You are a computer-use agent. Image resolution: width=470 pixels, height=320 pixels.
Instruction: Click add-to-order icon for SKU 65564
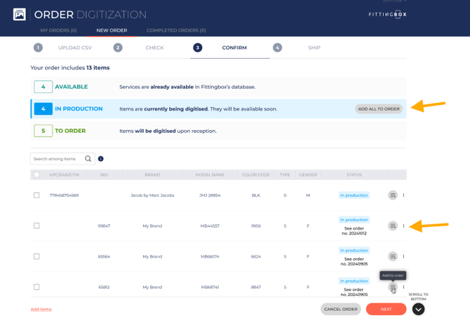pos(393,256)
